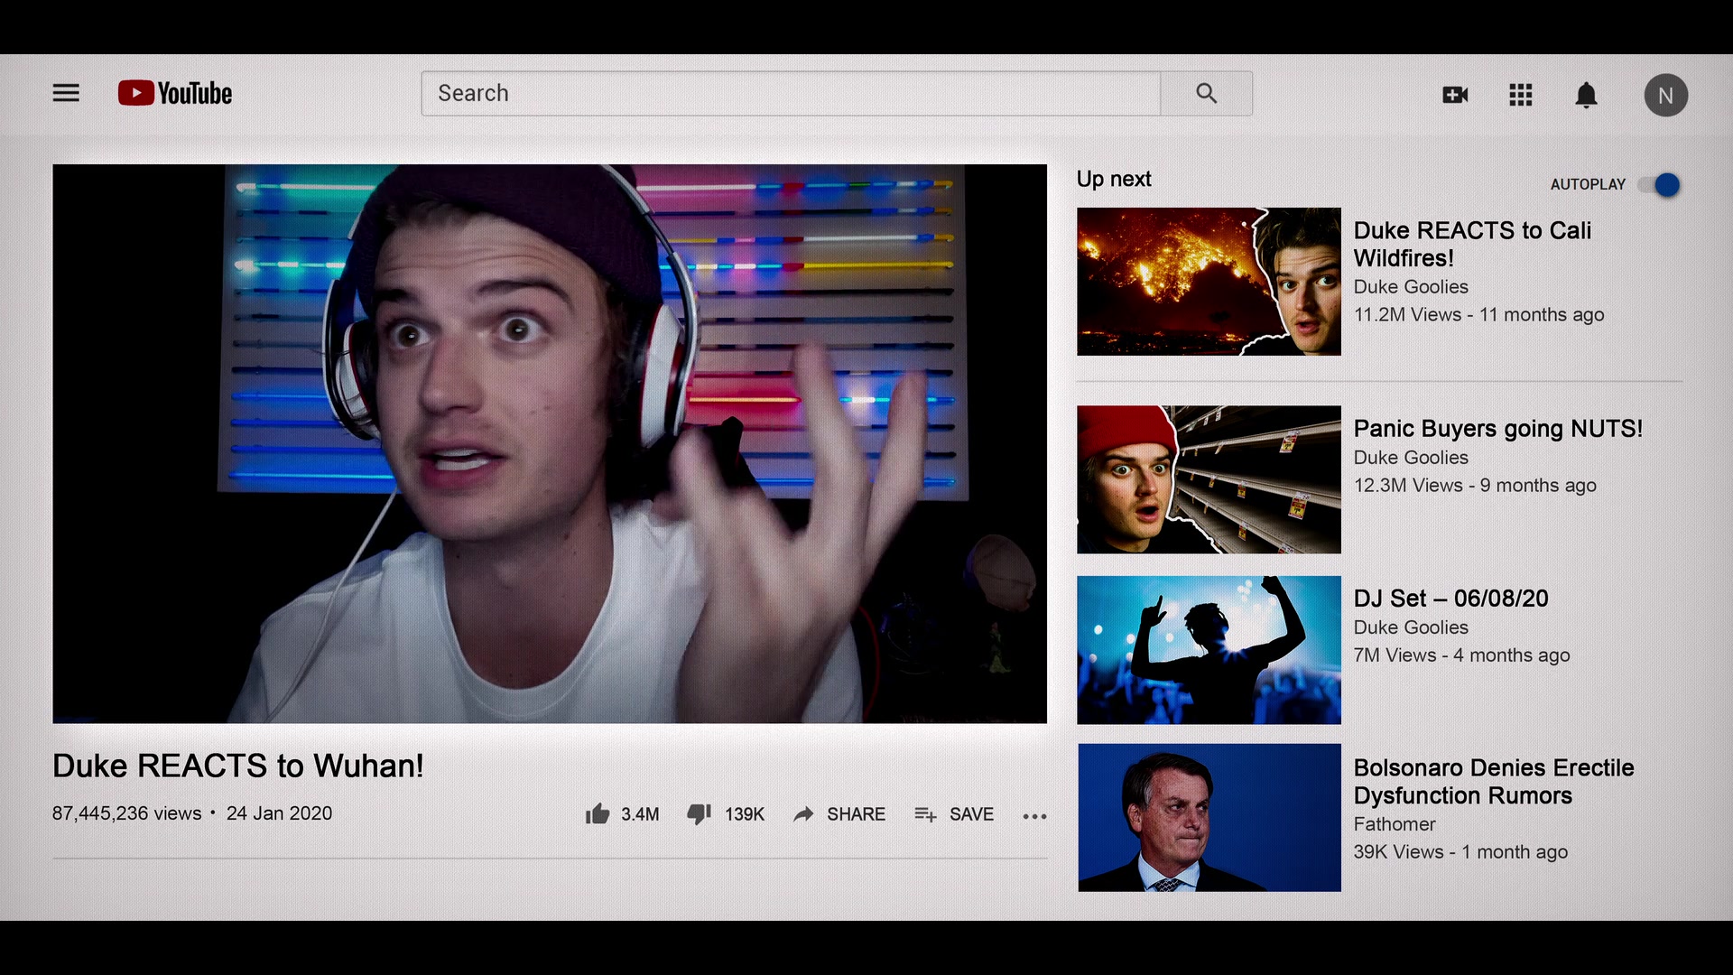Click the 24 Jan 2020 date
1733x975 pixels.
(x=279, y=813)
